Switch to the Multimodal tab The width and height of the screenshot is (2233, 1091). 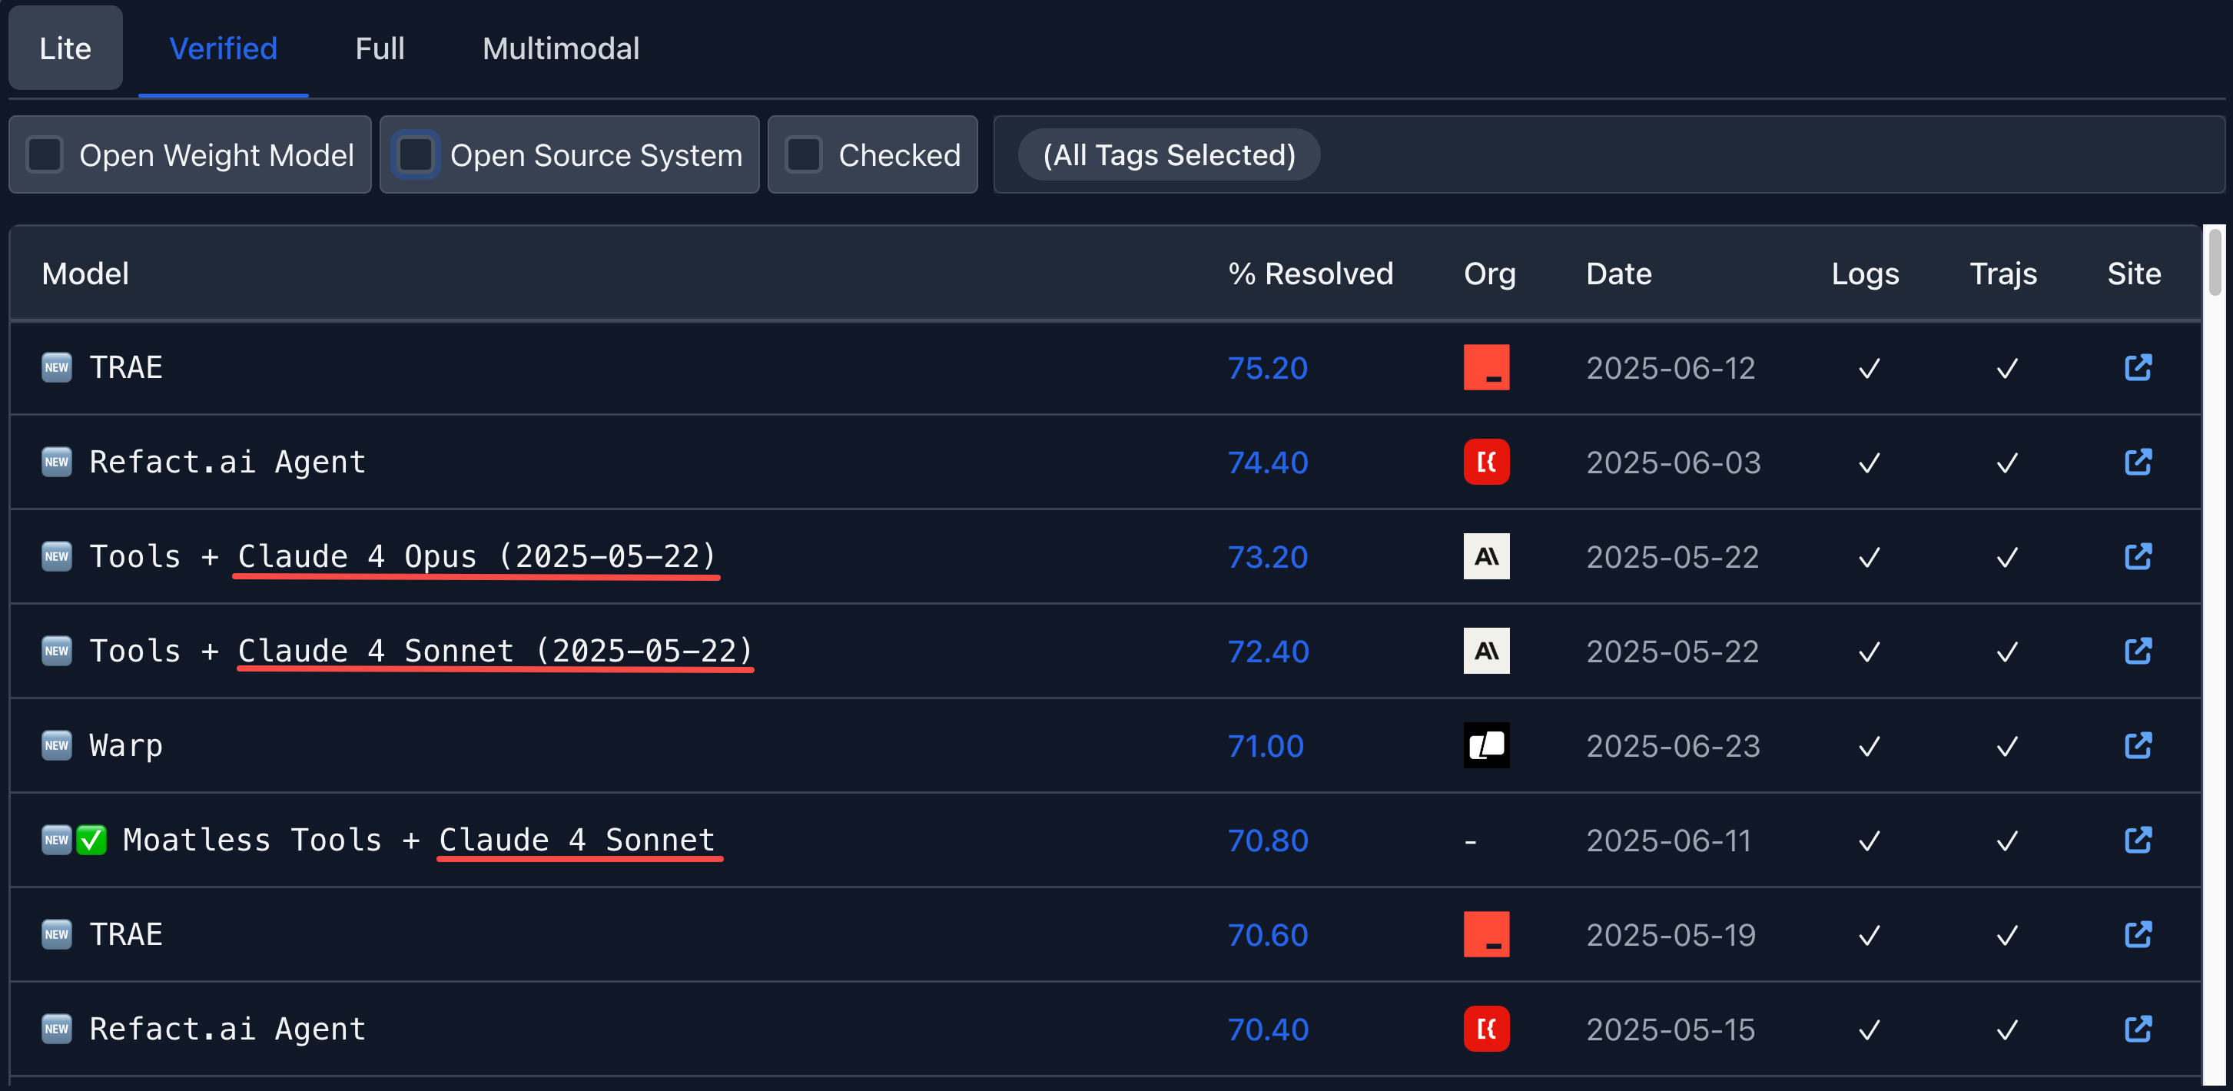click(x=560, y=48)
